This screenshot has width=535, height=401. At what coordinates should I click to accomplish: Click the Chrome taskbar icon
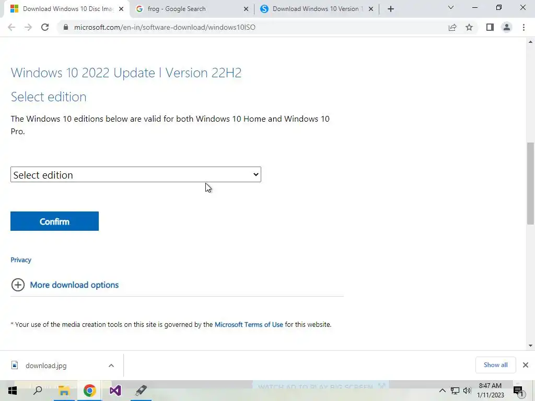(90, 391)
